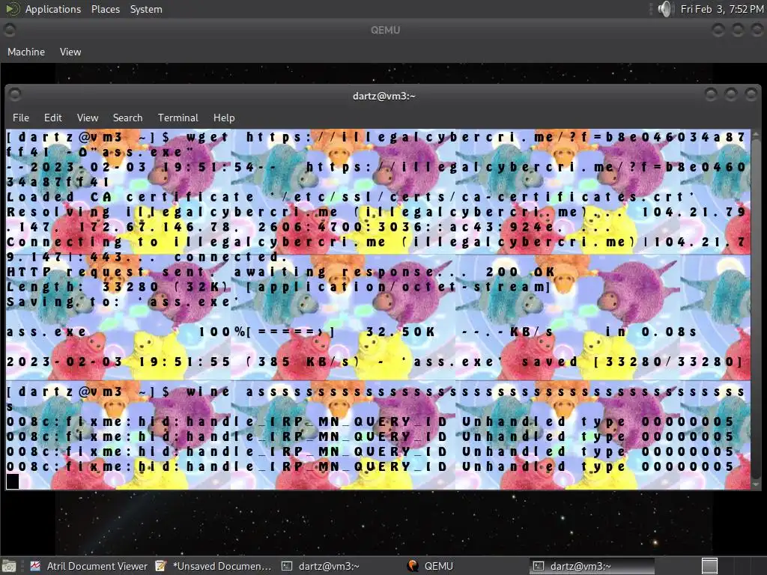Open the Places menu
The width and height of the screenshot is (767, 575).
(106, 9)
